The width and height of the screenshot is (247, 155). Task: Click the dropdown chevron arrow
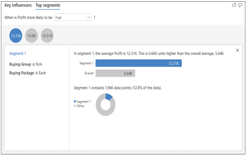coord(89,17)
